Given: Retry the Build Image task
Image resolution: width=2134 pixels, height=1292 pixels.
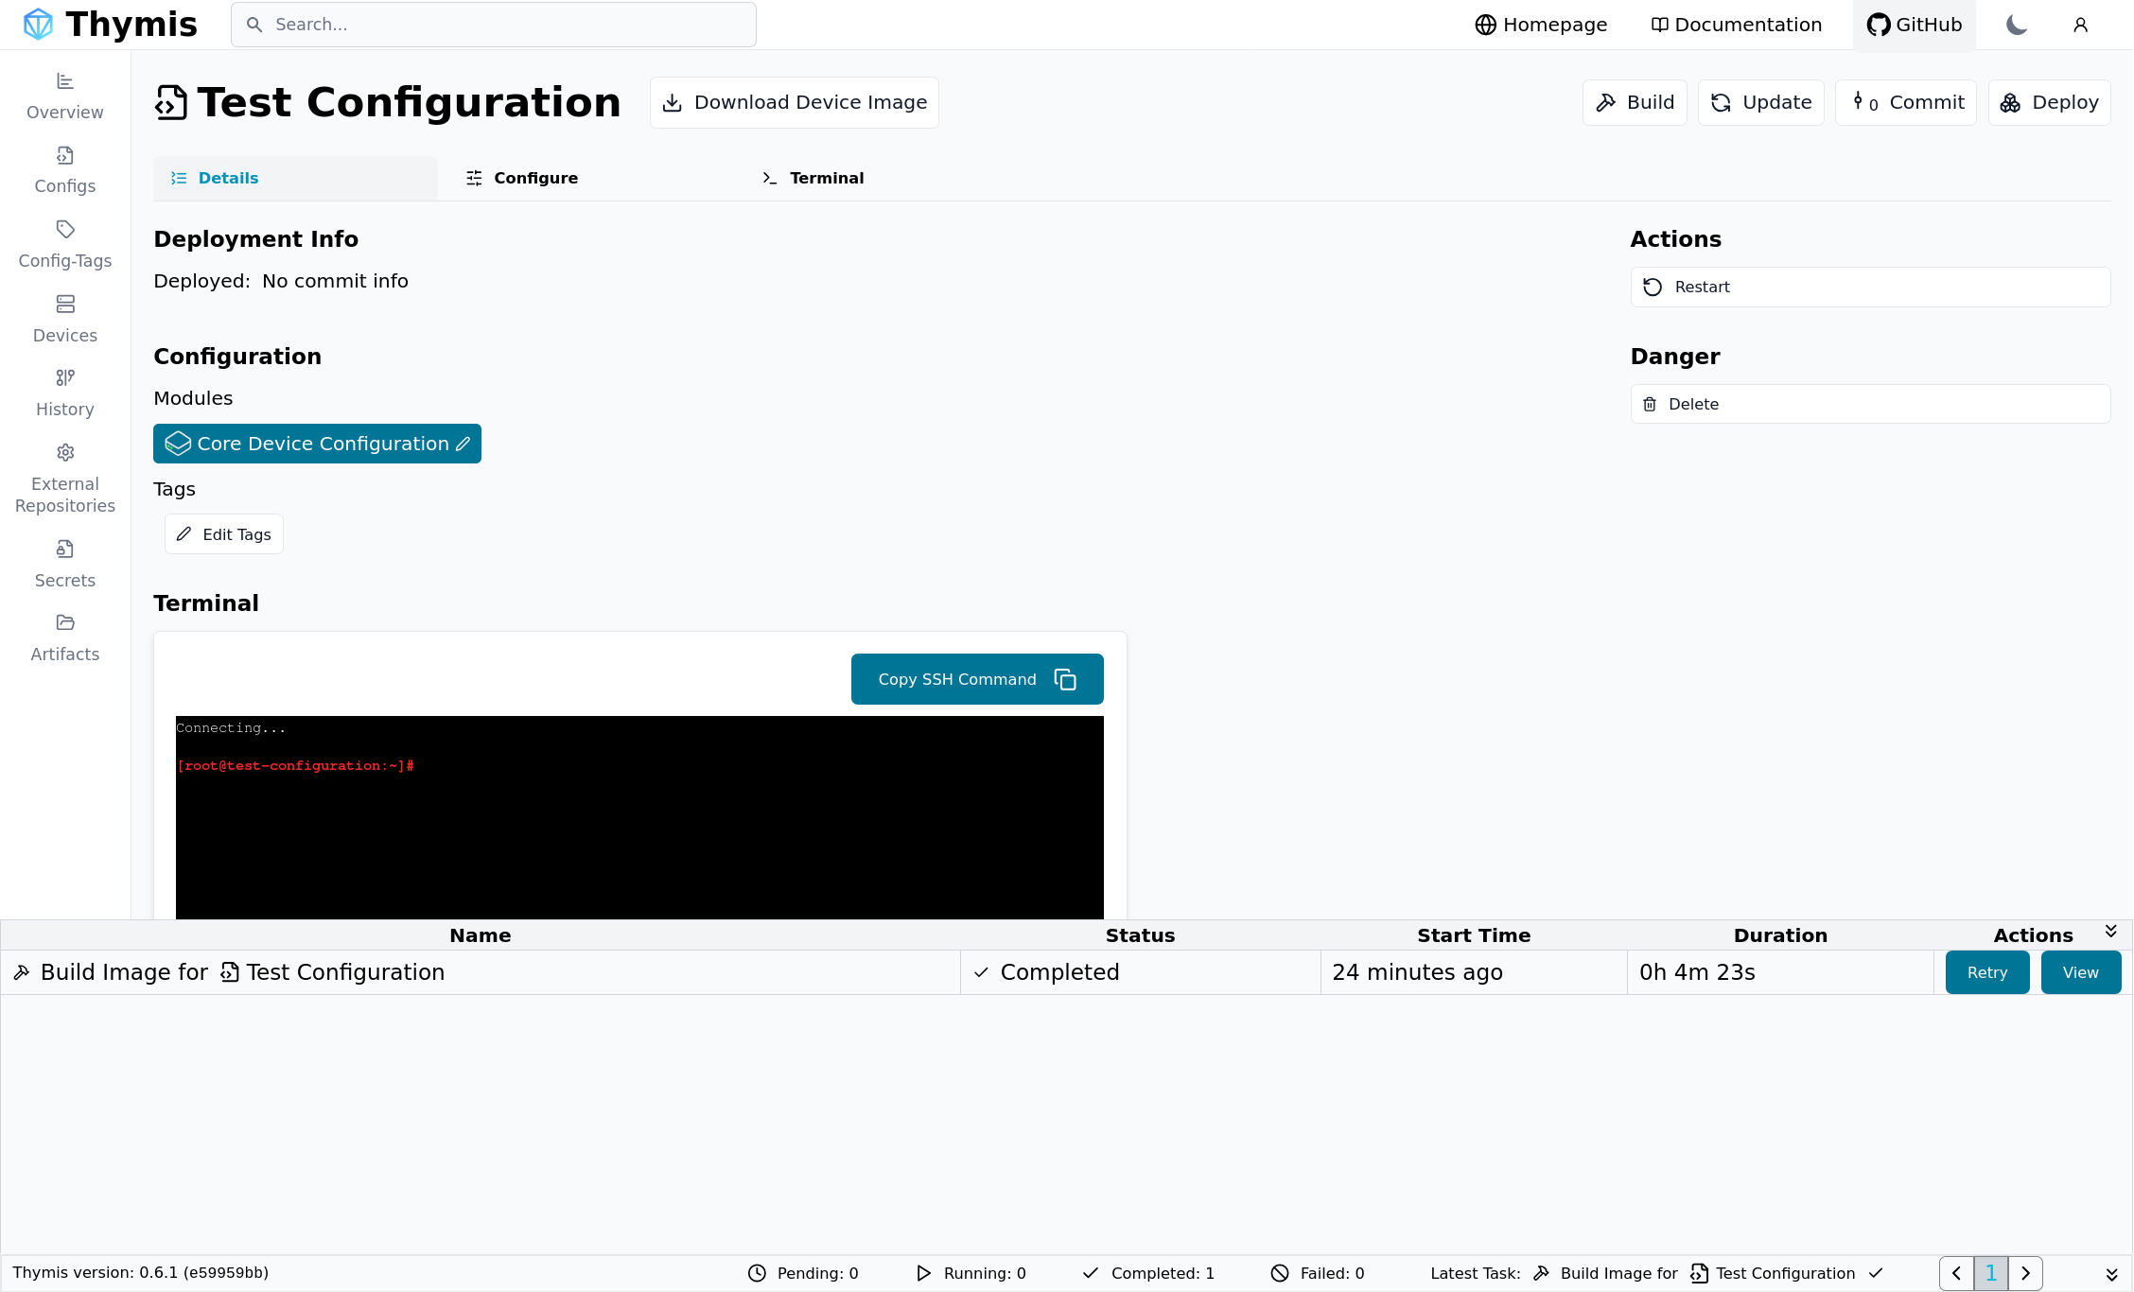Looking at the screenshot, I should pyautogui.click(x=1987, y=972).
